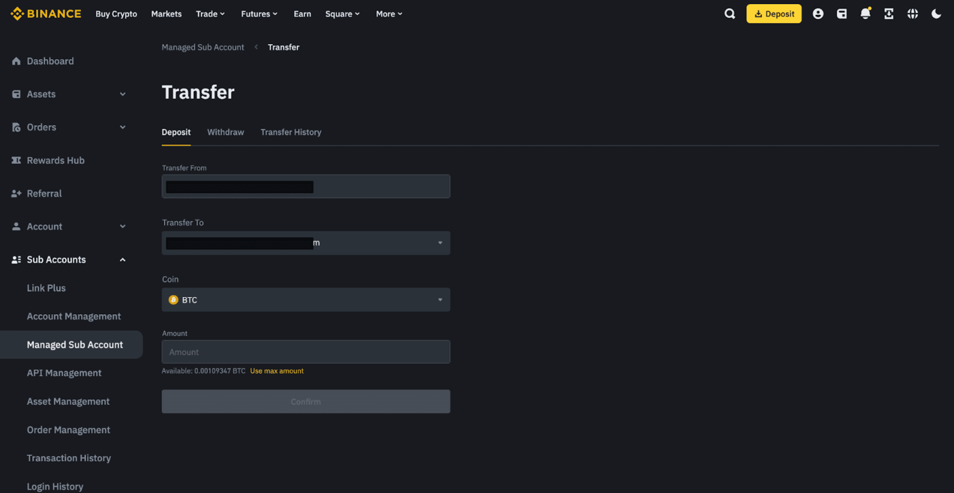Click the Amount input field
This screenshot has height=493, width=954.
305,352
